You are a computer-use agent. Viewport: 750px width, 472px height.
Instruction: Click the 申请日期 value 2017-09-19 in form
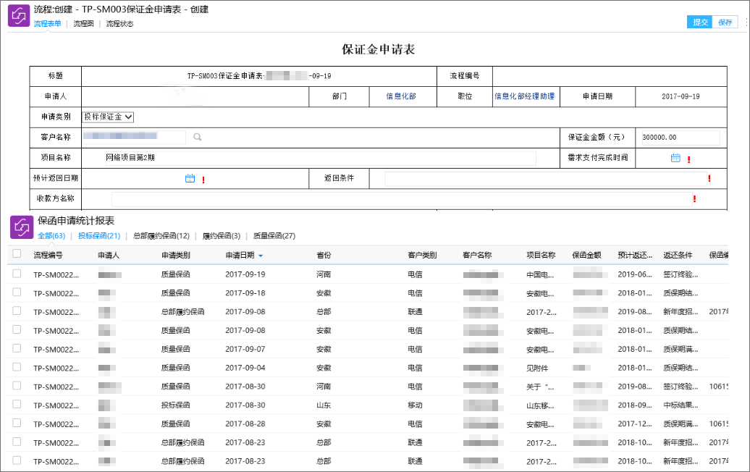point(681,96)
